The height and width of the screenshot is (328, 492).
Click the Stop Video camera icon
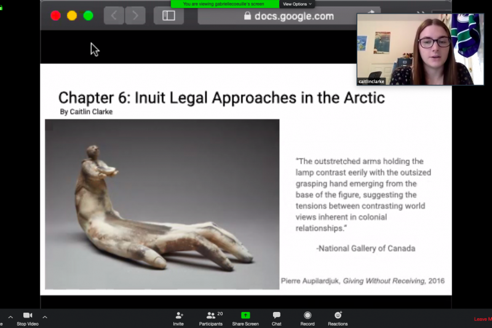click(28, 315)
